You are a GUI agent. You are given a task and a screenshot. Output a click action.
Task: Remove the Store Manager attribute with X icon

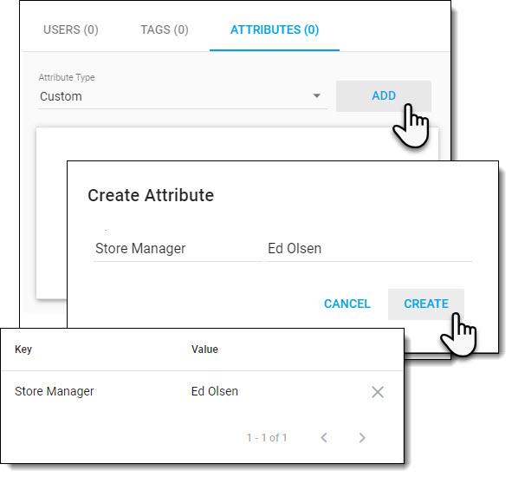378,392
